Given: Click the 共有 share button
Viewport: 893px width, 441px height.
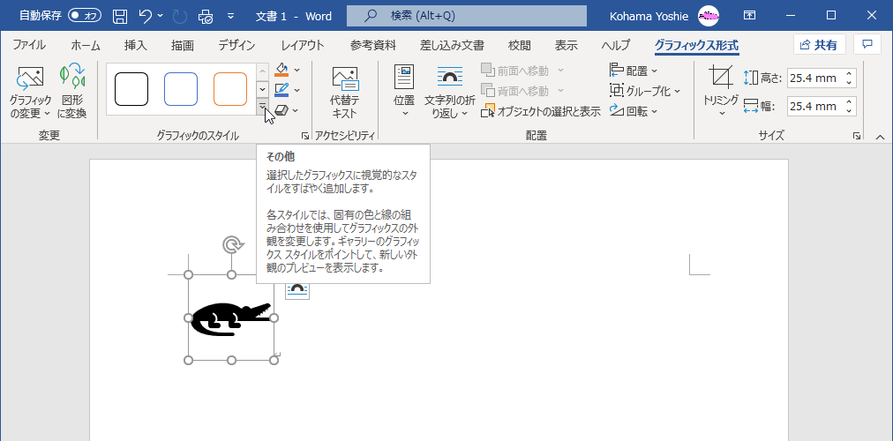Looking at the screenshot, I should pos(819,45).
